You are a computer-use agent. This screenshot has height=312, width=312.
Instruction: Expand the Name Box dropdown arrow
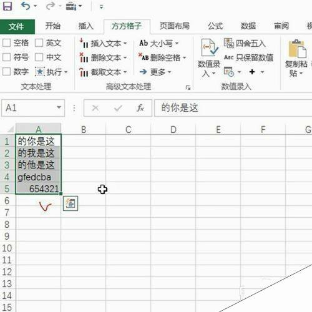(59, 107)
